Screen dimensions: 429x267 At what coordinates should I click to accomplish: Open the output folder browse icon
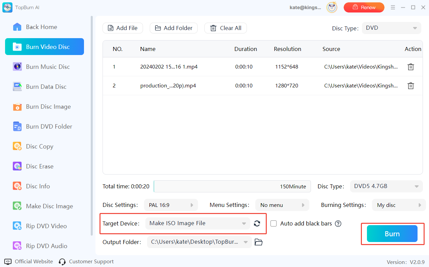(x=258, y=242)
